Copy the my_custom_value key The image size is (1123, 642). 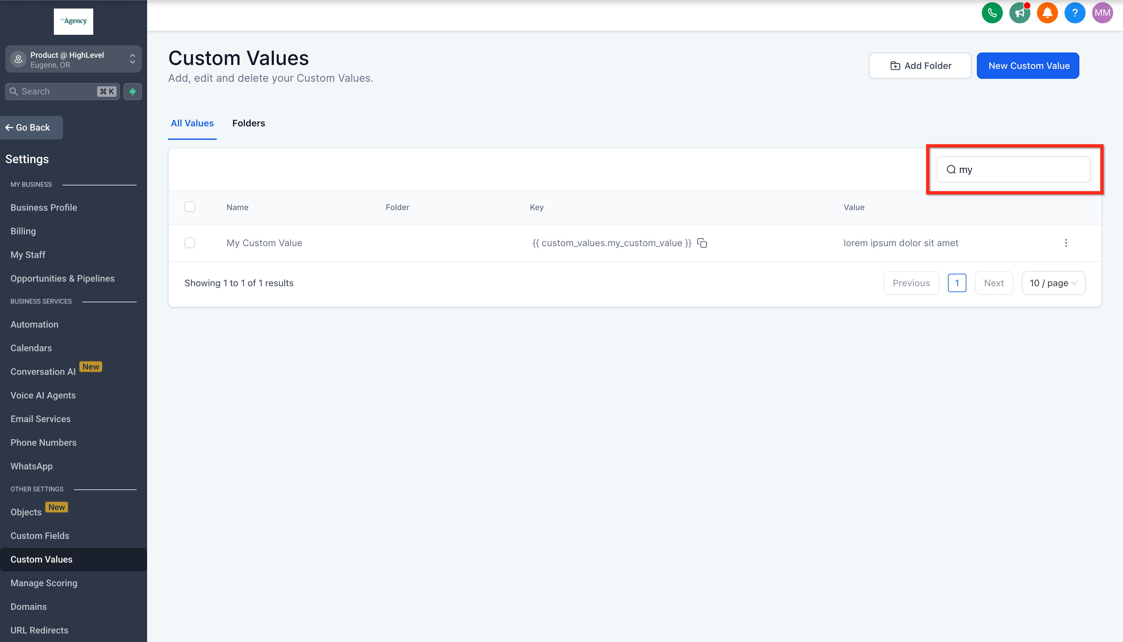[702, 243]
